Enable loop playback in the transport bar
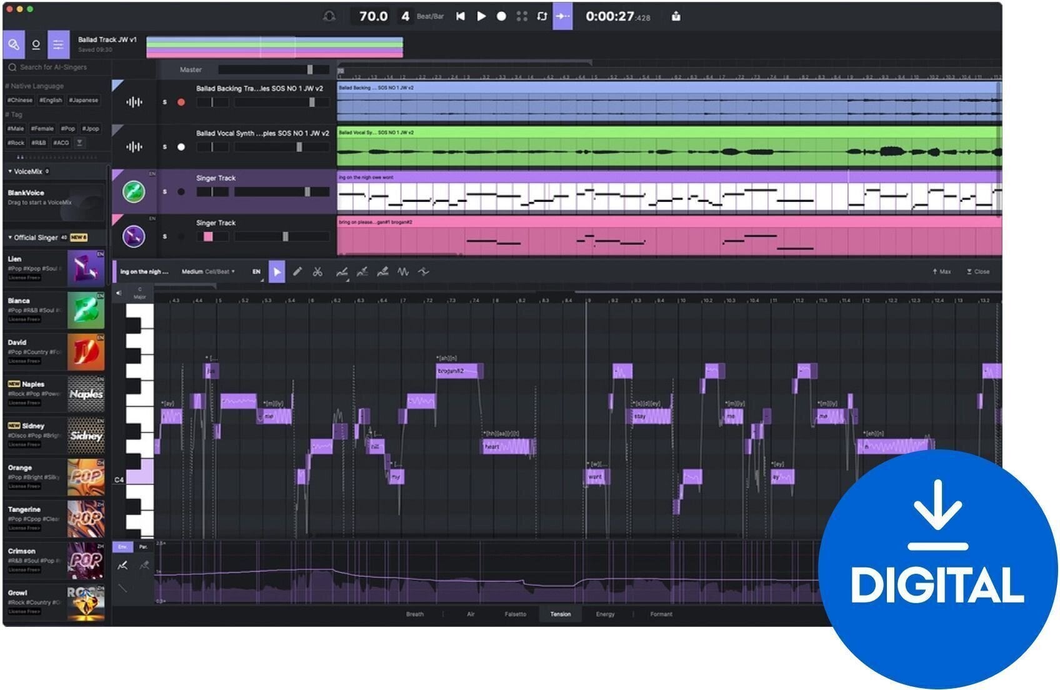This screenshot has width=1060, height=690. [541, 17]
